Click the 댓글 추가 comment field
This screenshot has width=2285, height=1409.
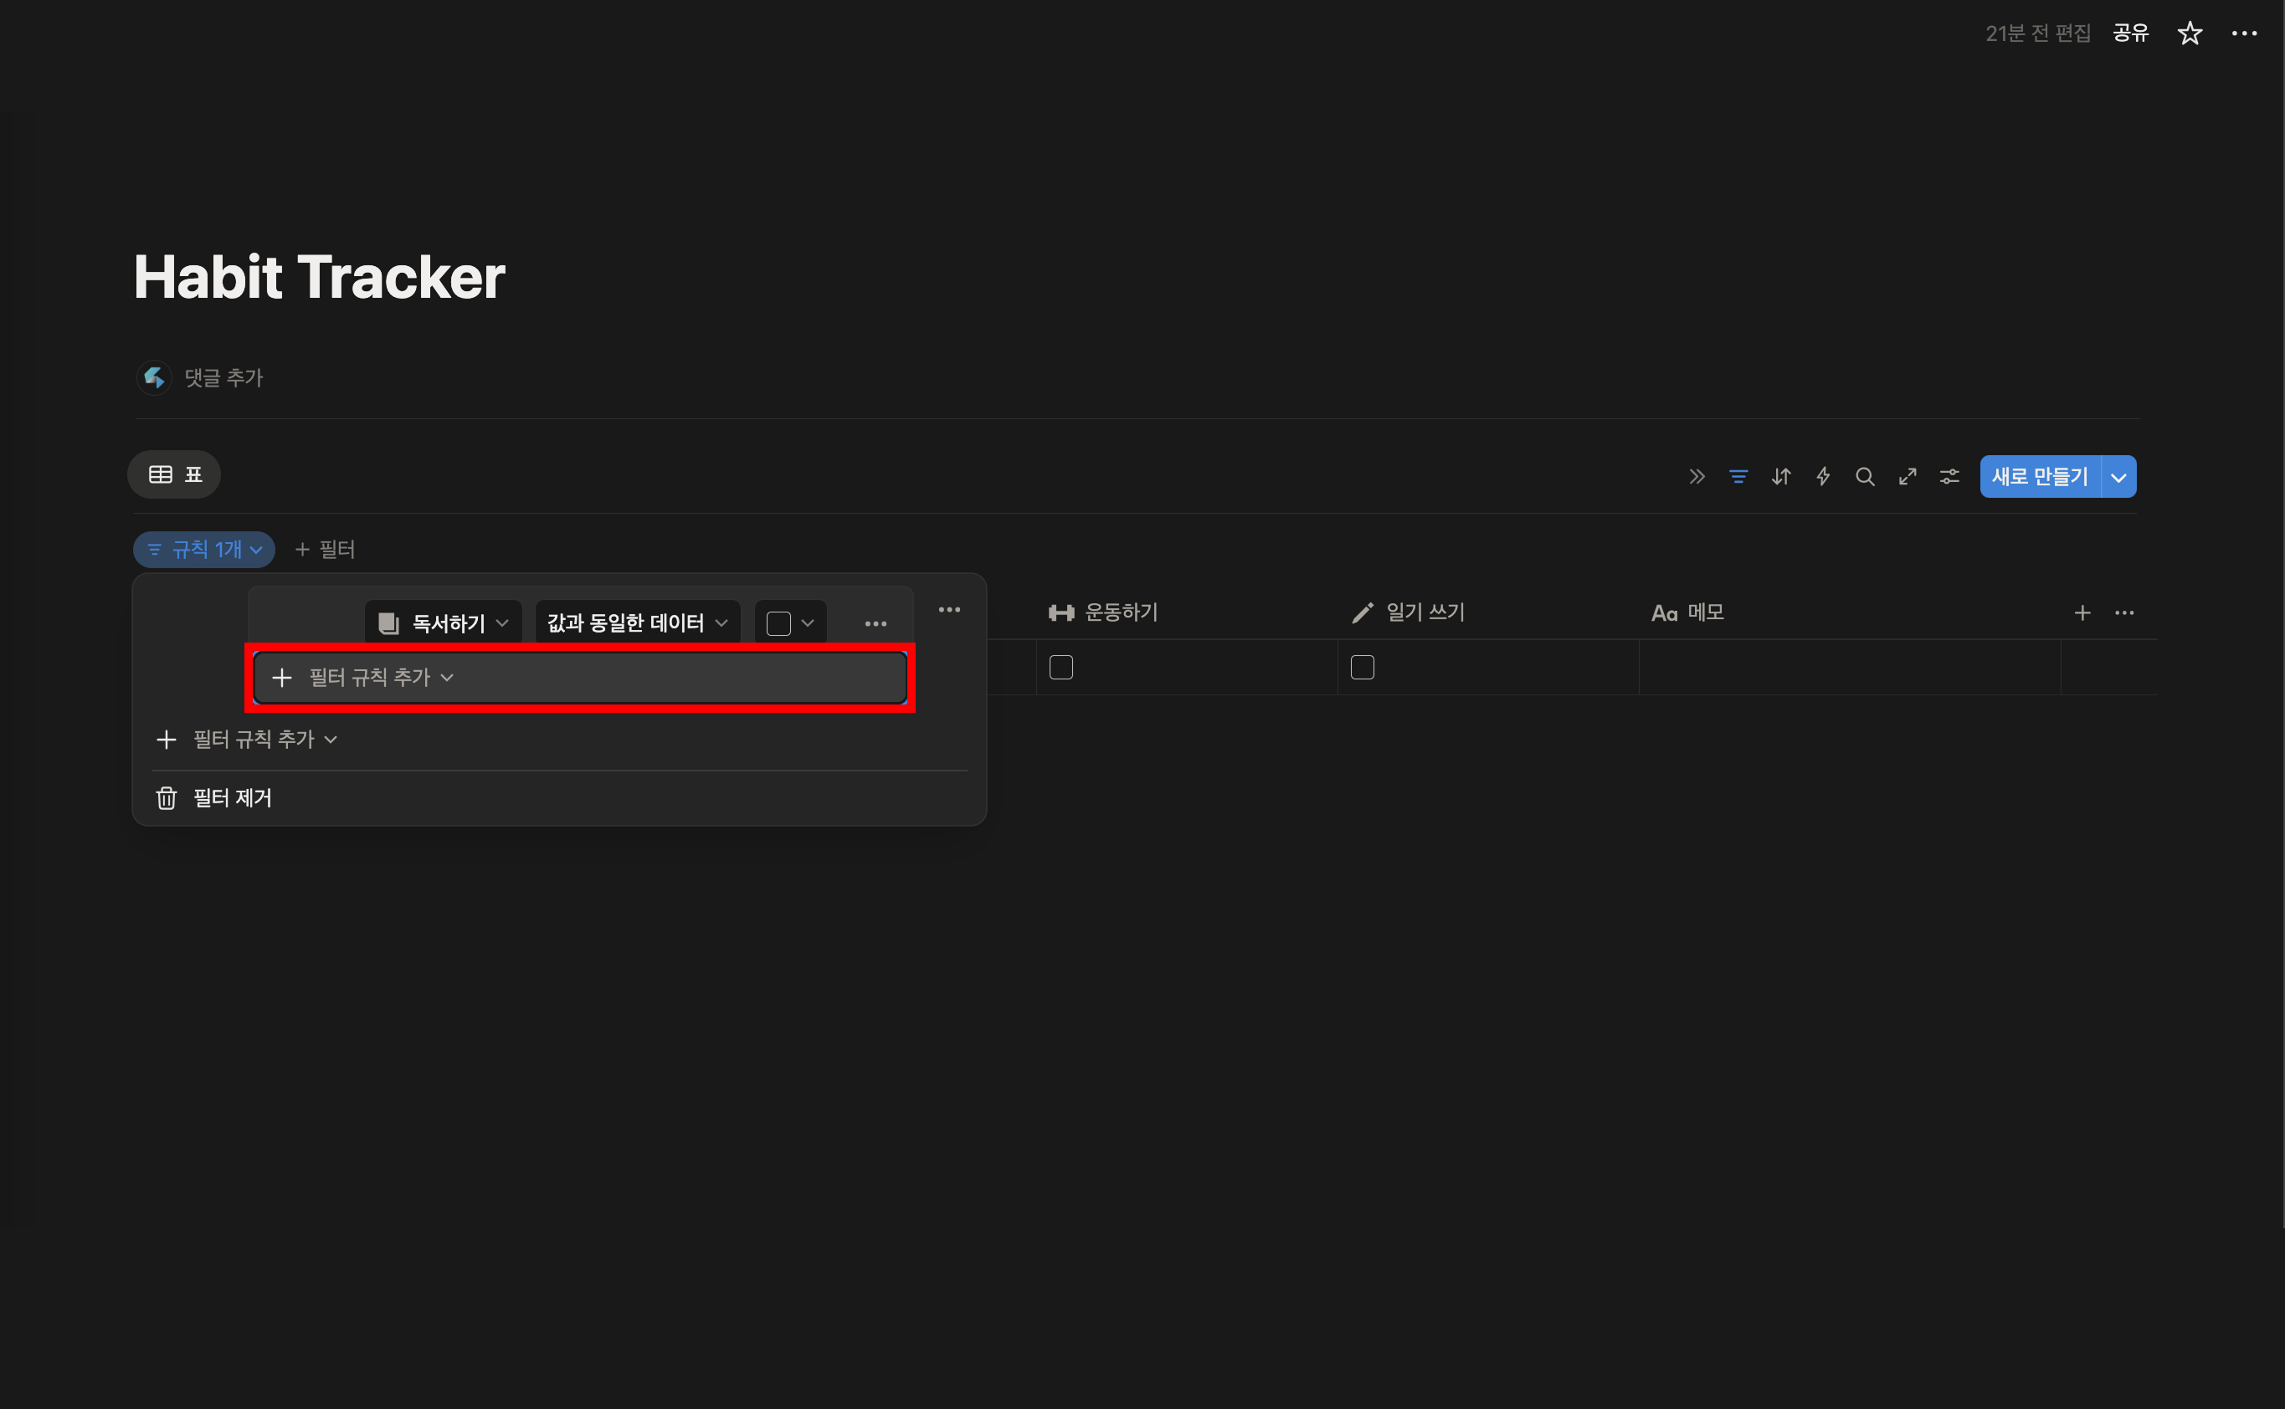pos(223,377)
